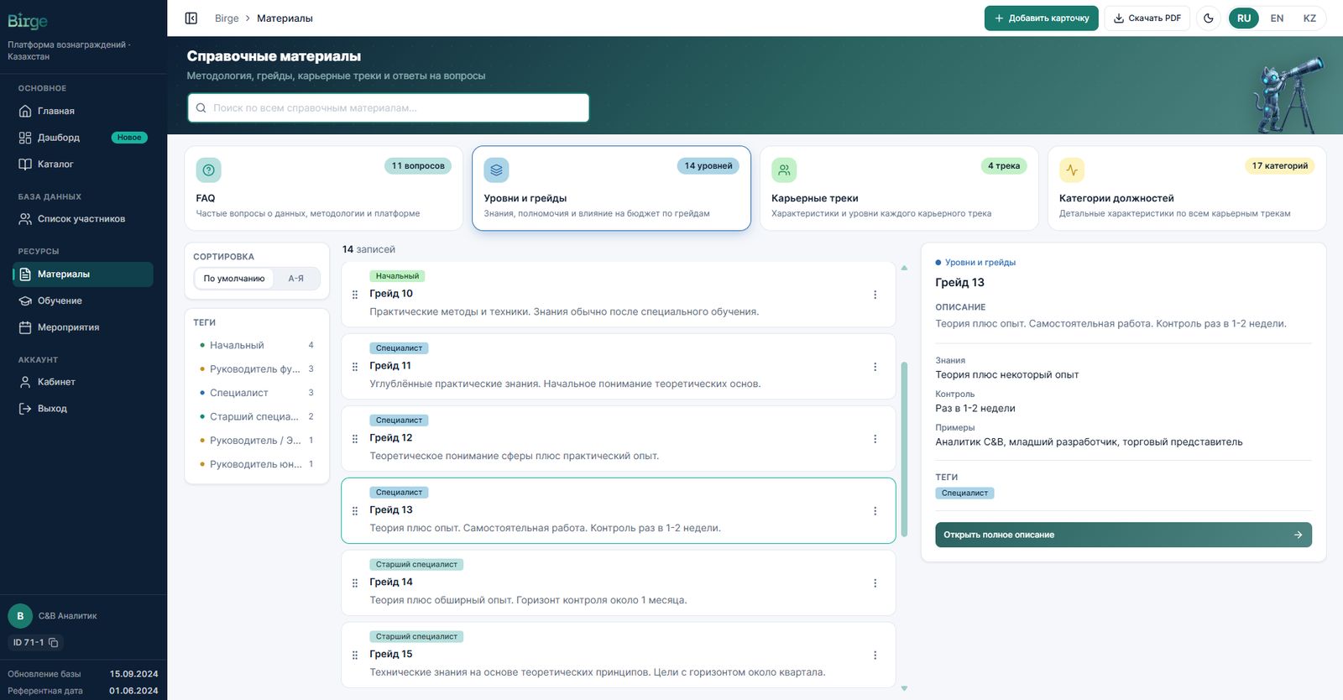The height and width of the screenshot is (700, 1343).
Task: Click the Birge logo
Action: [28, 22]
